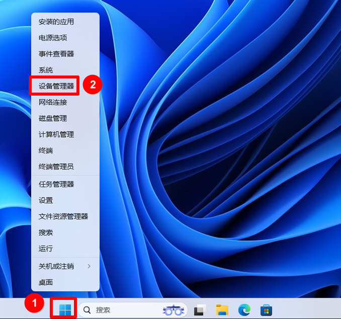Launch 终端 from the menu

click(x=65, y=150)
